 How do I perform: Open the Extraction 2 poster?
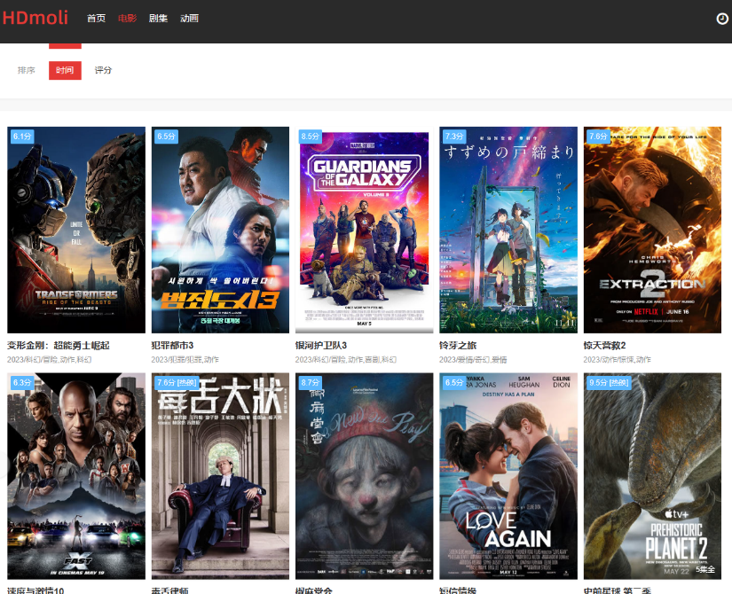(x=652, y=230)
